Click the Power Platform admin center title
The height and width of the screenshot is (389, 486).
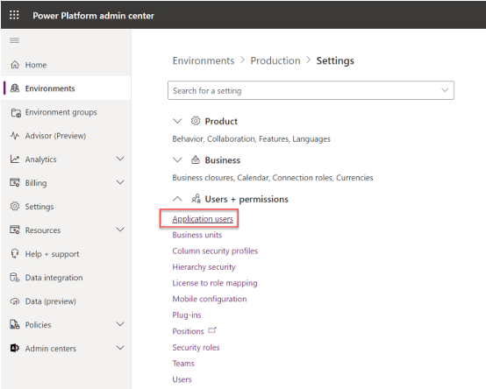pos(93,16)
